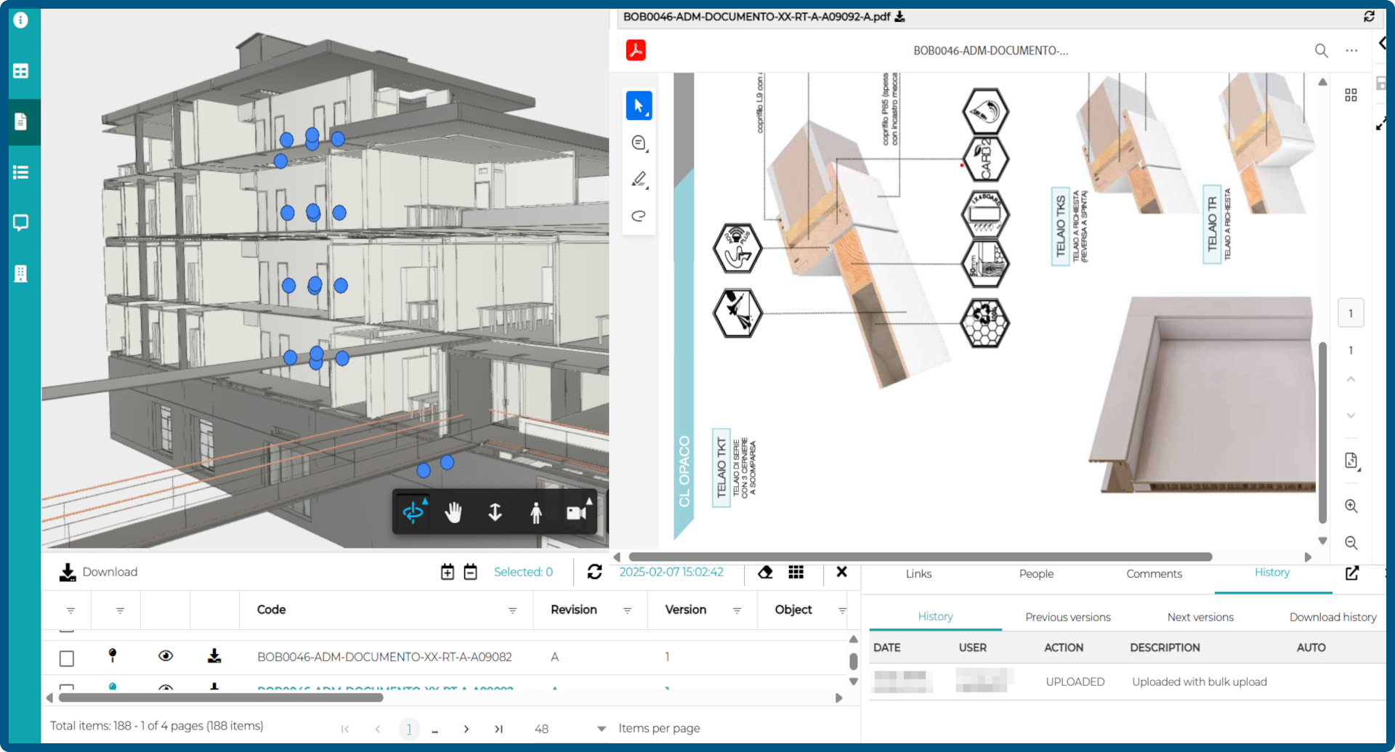Image resolution: width=1395 pixels, height=752 pixels.
Task: Open the building information panel icon
Action: (21, 273)
